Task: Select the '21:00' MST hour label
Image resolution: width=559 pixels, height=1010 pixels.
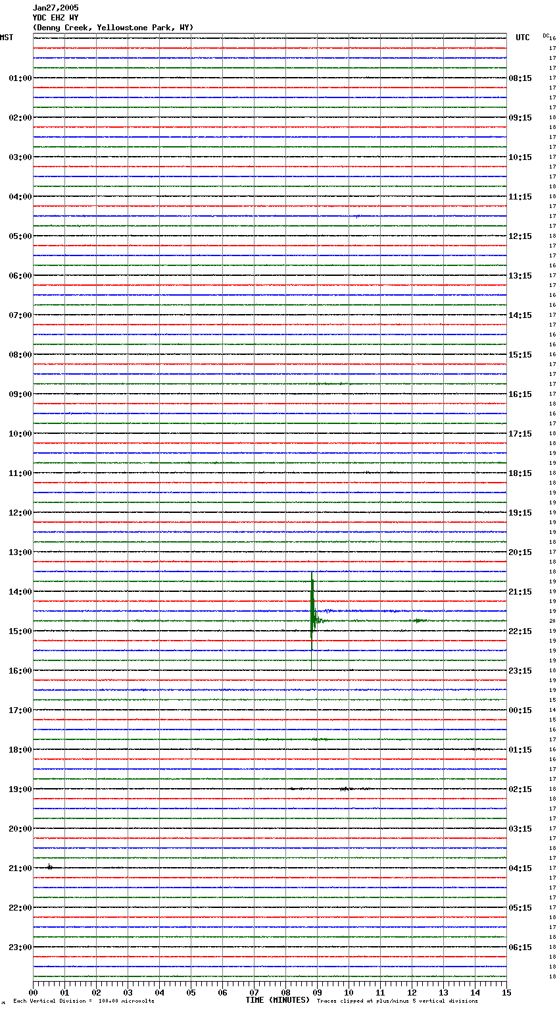Action: 20,868
